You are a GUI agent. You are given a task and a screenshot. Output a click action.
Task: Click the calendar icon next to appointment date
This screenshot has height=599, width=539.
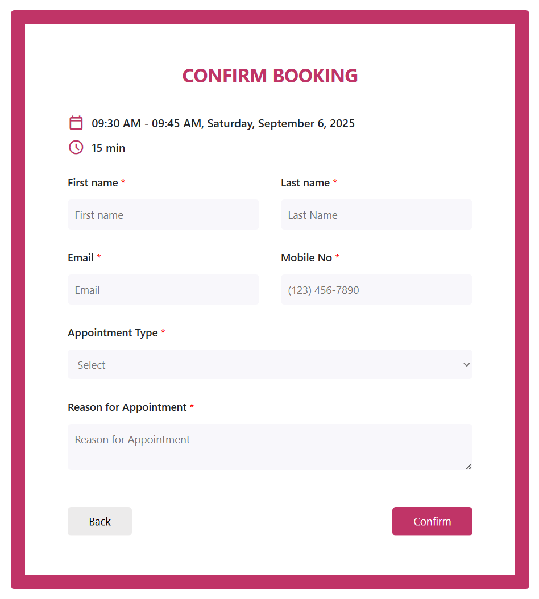coord(76,123)
